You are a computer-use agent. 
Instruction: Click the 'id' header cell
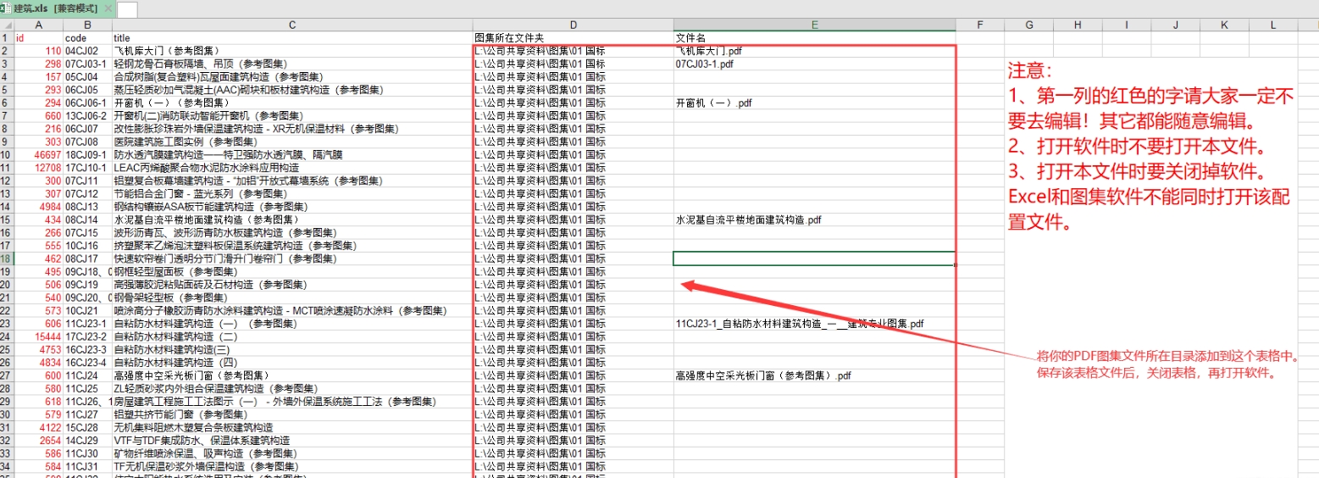pyautogui.click(x=39, y=38)
